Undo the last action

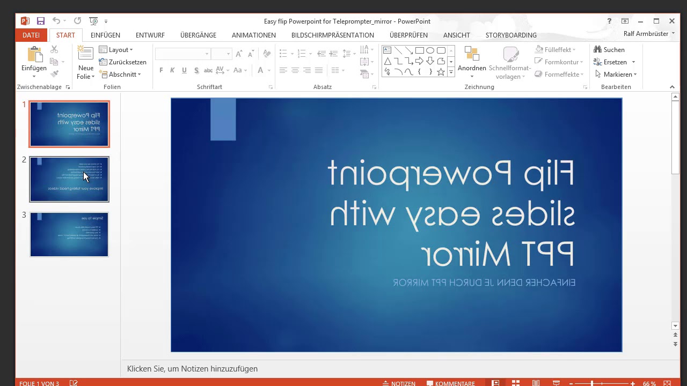point(56,21)
